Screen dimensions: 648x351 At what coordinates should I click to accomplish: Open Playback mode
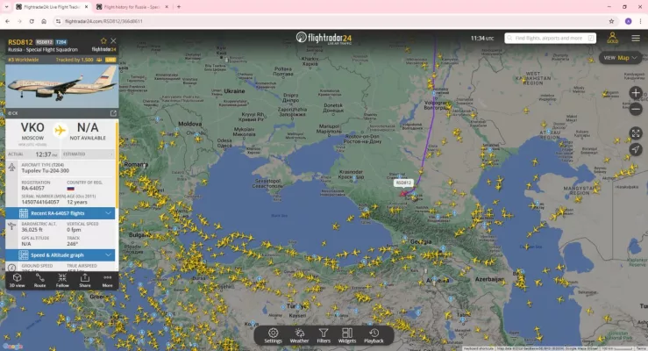374,336
